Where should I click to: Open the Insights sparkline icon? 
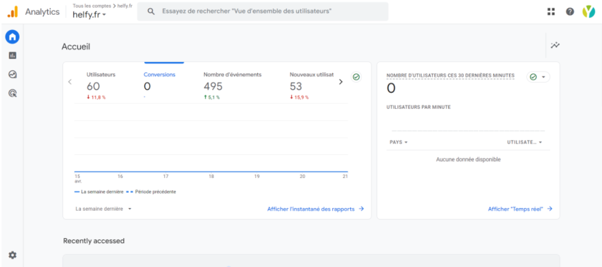[x=555, y=45]
